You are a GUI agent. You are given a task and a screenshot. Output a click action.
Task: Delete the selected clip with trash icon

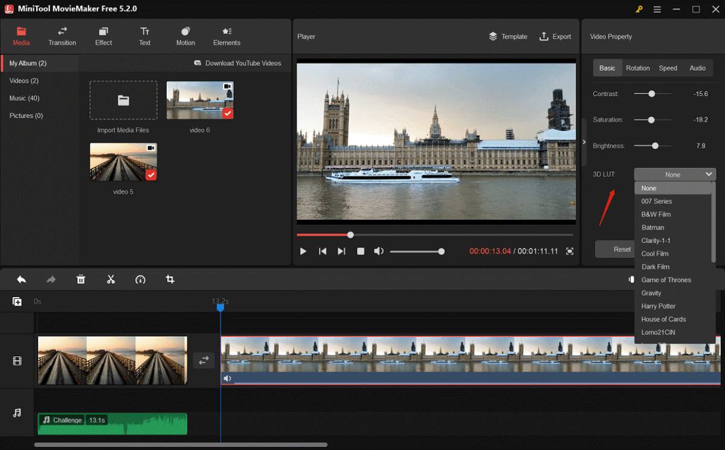click(x=80, y=279)
